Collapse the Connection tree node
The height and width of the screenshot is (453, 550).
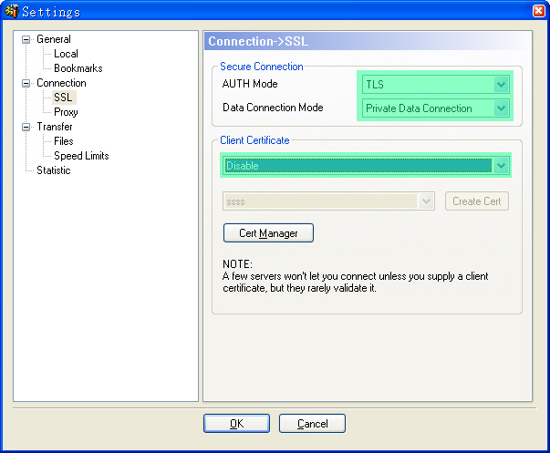26,83
